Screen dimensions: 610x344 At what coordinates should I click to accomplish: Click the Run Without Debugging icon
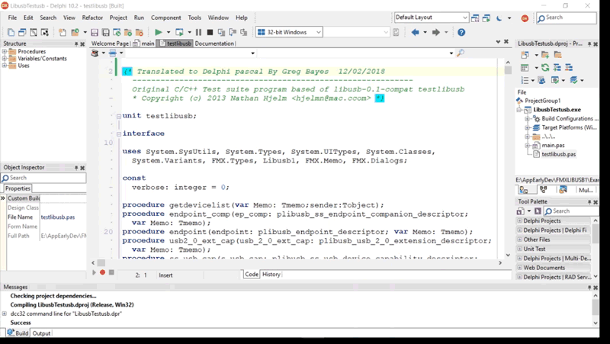(179, 32)
